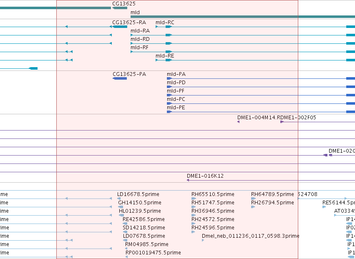Click the CG13625-PA label text
This screenshot has width=355, height=259.
129,74
